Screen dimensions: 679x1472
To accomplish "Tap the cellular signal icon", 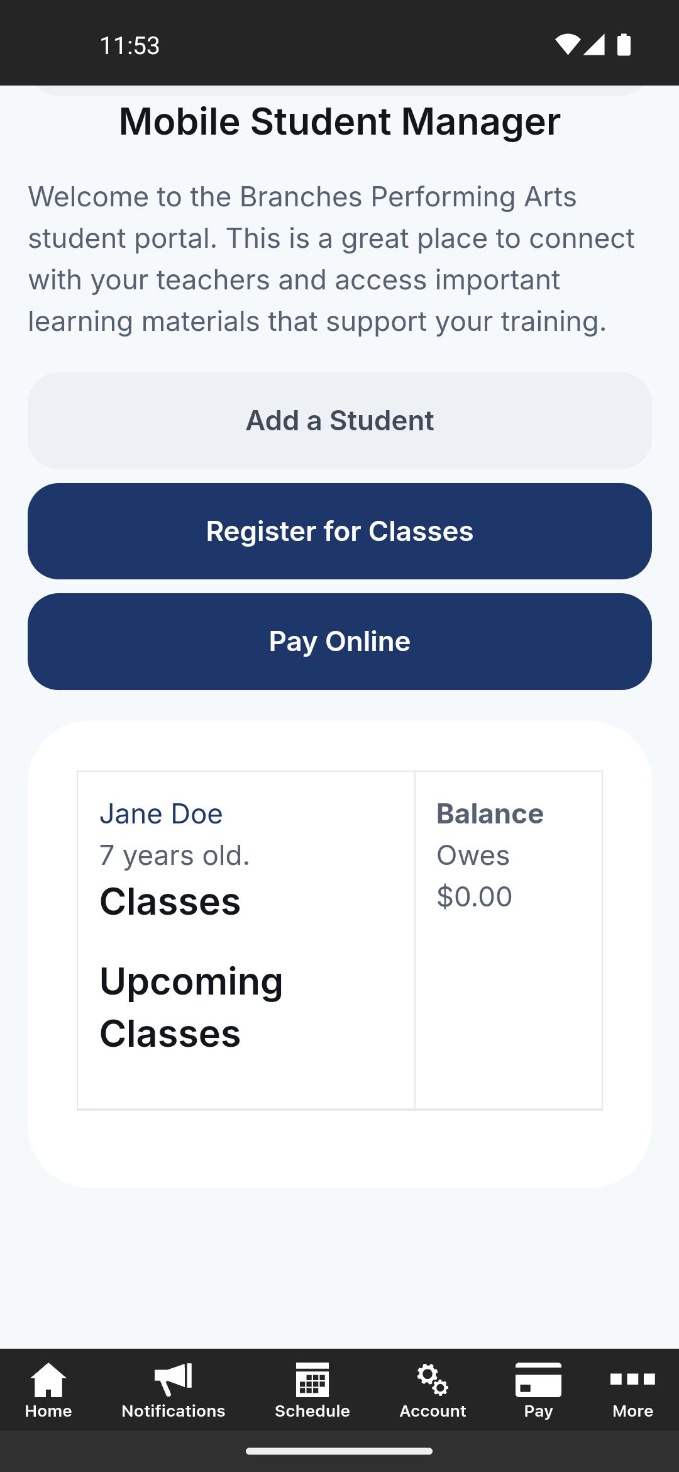I will [x=594, y=45].
